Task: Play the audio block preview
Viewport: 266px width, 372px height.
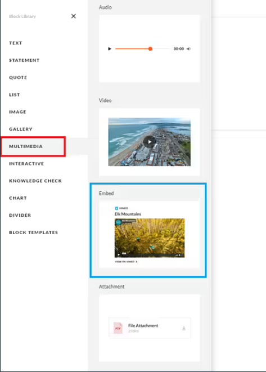Action: pyautogui.click(x=110, y=49)
